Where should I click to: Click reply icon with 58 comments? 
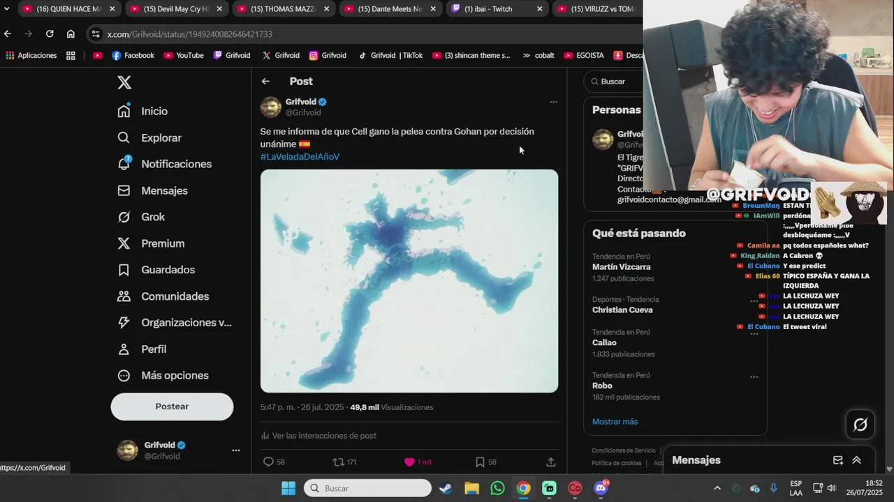[x=268, y=462]
